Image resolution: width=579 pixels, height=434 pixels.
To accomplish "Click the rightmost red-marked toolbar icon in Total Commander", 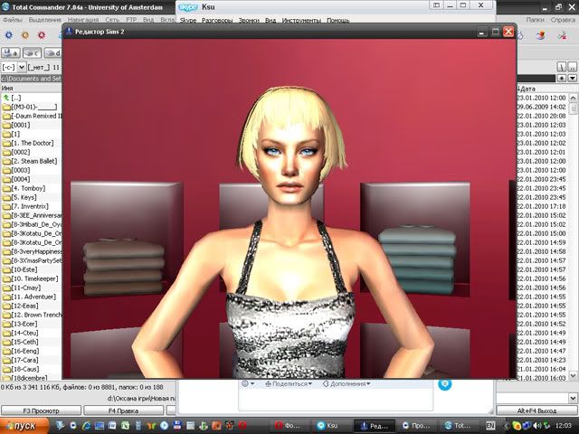I will [x=563, y=35].
